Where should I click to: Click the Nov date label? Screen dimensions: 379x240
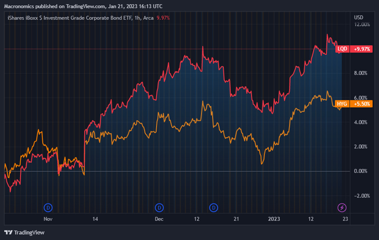pyautogui.click(x=48, y=219)
